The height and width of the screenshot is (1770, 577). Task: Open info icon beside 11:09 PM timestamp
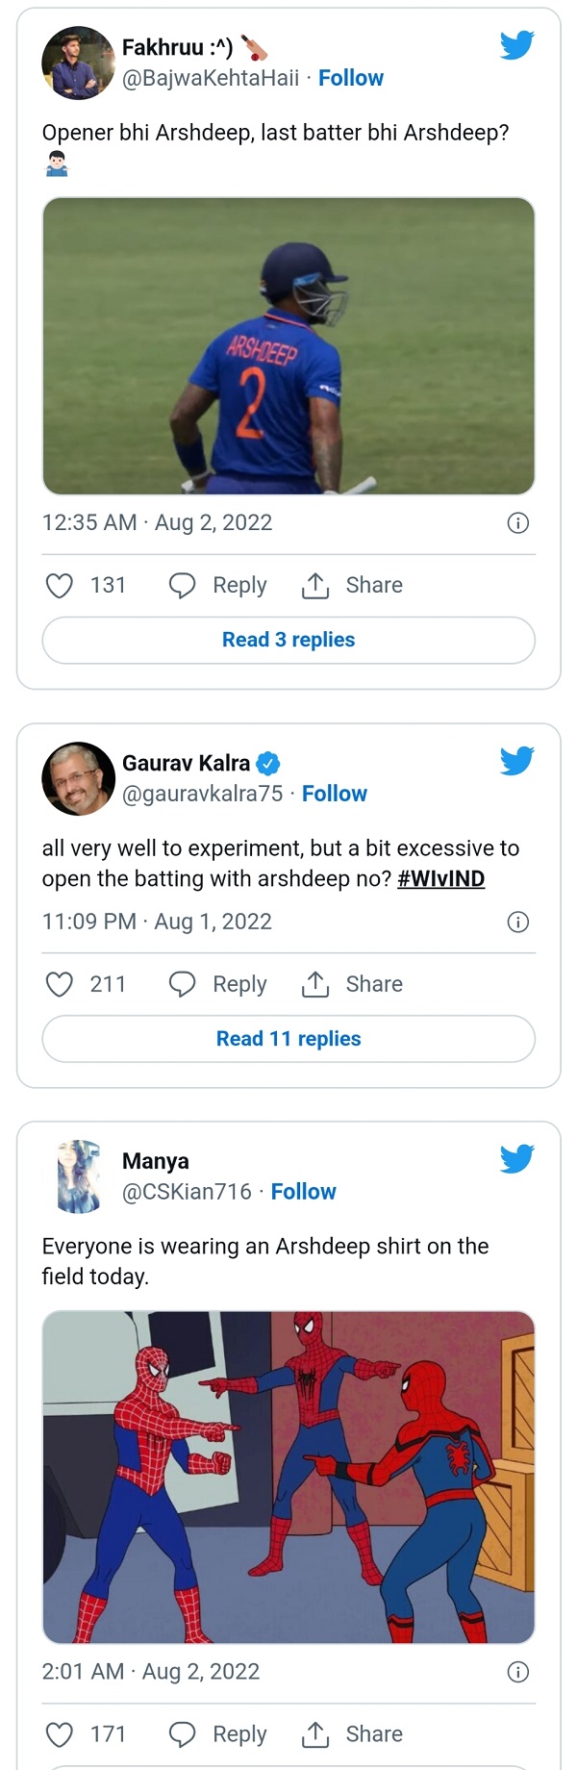[x=517, y=923]
